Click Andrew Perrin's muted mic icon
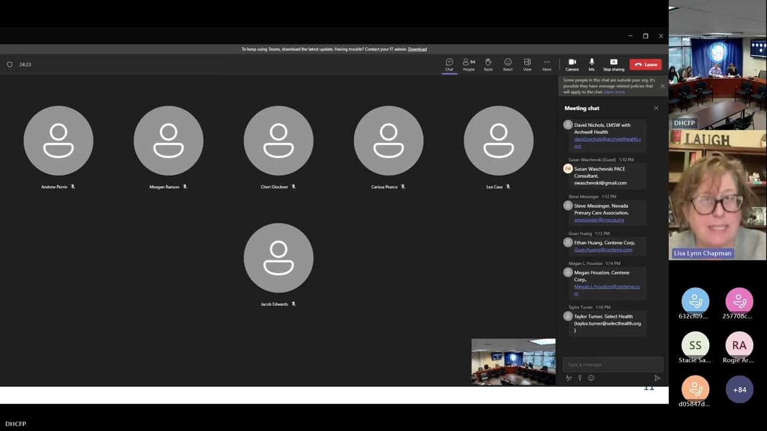Image resolution: width=767 pixels, height=431 pixels. pyautogui.click(x=73, y=187)
